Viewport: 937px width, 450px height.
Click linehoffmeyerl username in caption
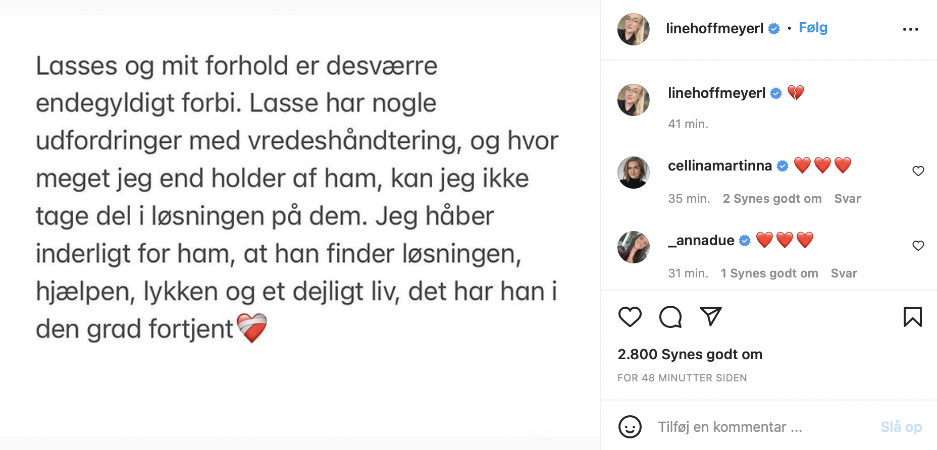[716, 93]
